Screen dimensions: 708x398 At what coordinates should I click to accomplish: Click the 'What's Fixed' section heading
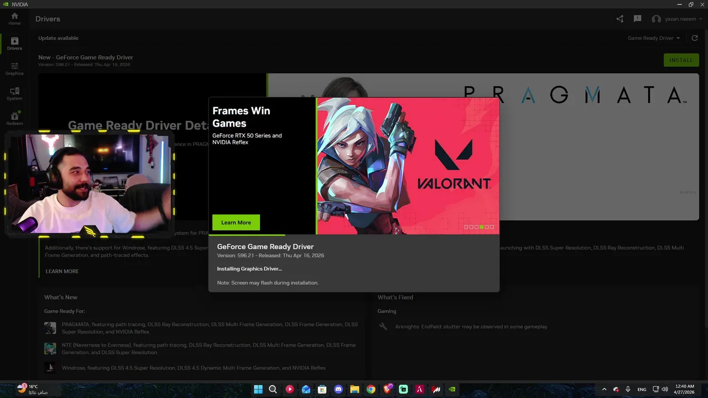[395, 297]
